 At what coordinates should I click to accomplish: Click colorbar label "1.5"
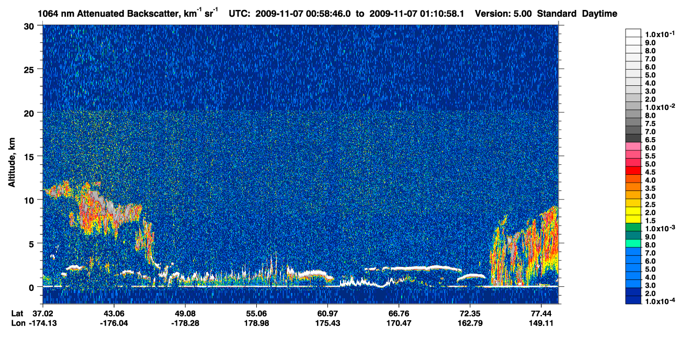651,221
